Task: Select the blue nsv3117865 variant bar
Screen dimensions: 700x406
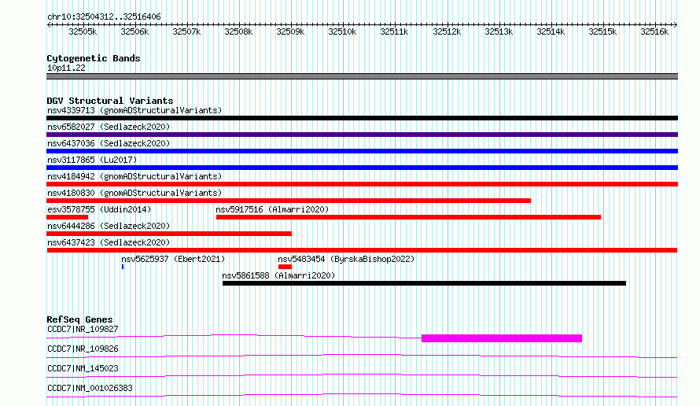Action: (362, 168)
